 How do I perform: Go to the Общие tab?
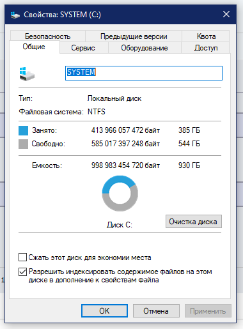34,47
